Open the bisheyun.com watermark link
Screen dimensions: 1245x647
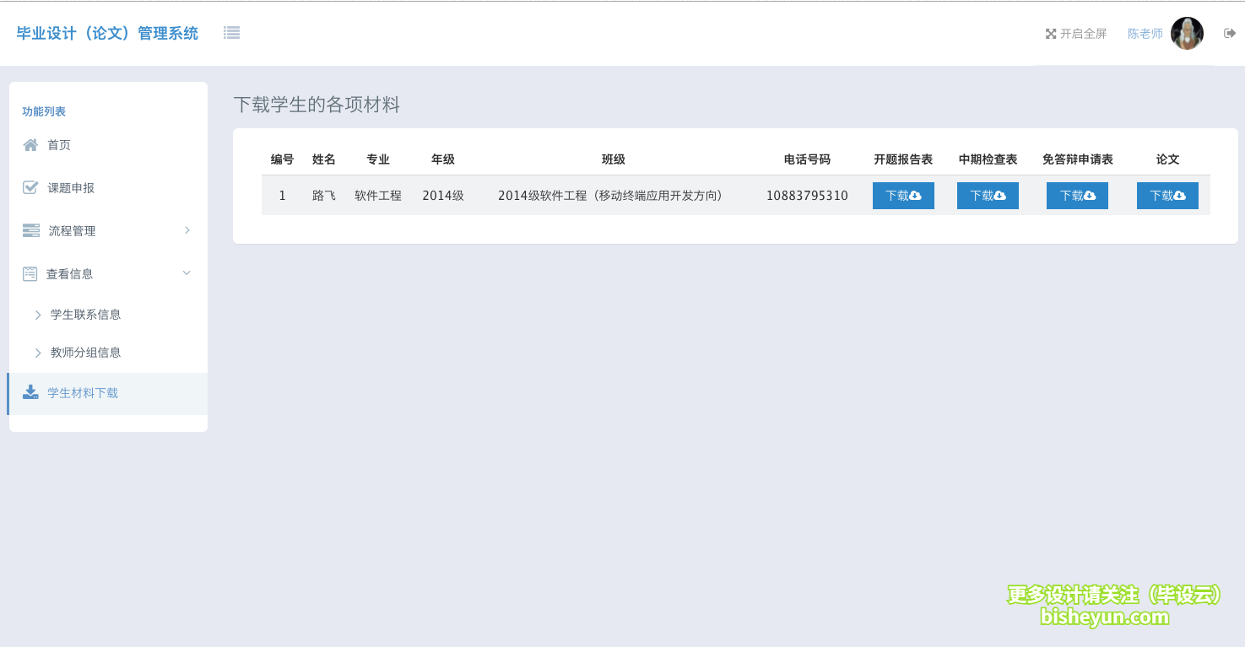[1102, 617]
